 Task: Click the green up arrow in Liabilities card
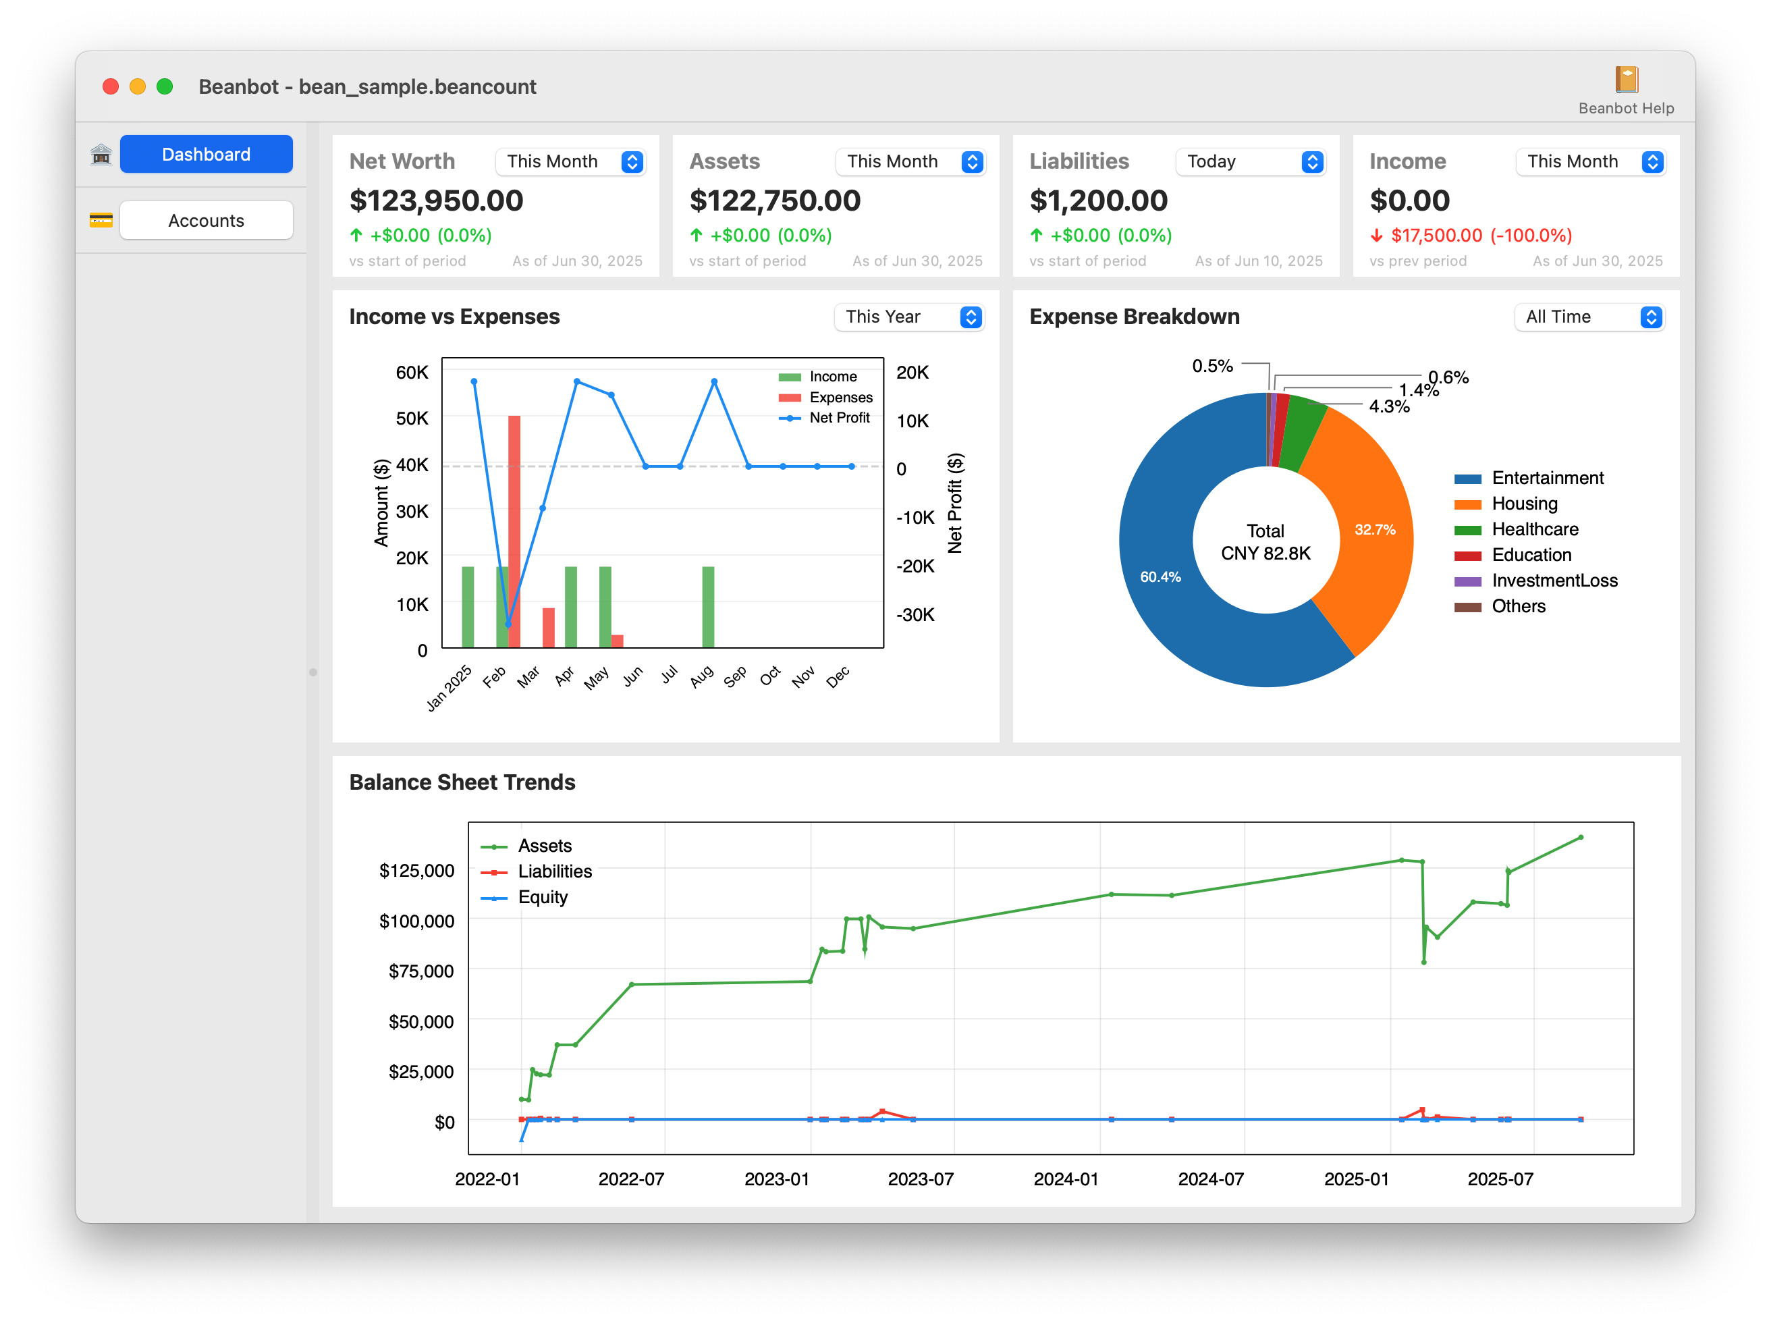pyautogui.click(x=1036, y=236)
